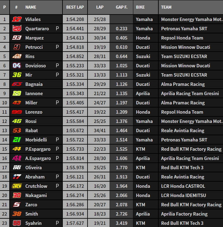This screenshot has height=227, width=223.
Task: Open the LCR Honda CASTROL team entry
Action: pos(183,186)
